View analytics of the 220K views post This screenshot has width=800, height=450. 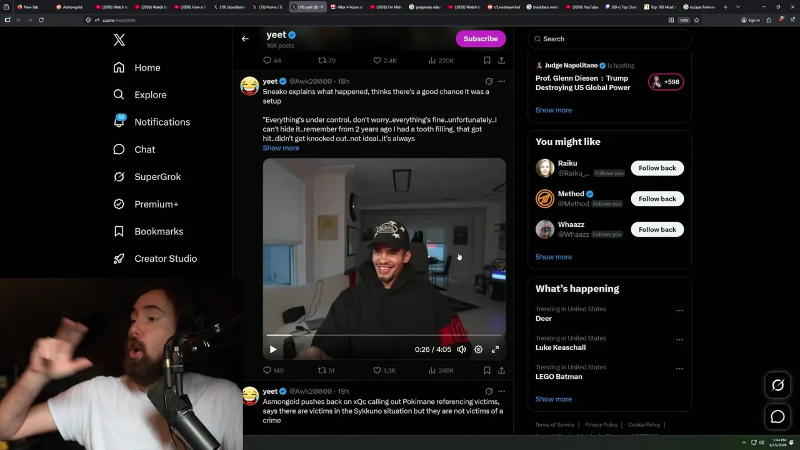point(441,61)
